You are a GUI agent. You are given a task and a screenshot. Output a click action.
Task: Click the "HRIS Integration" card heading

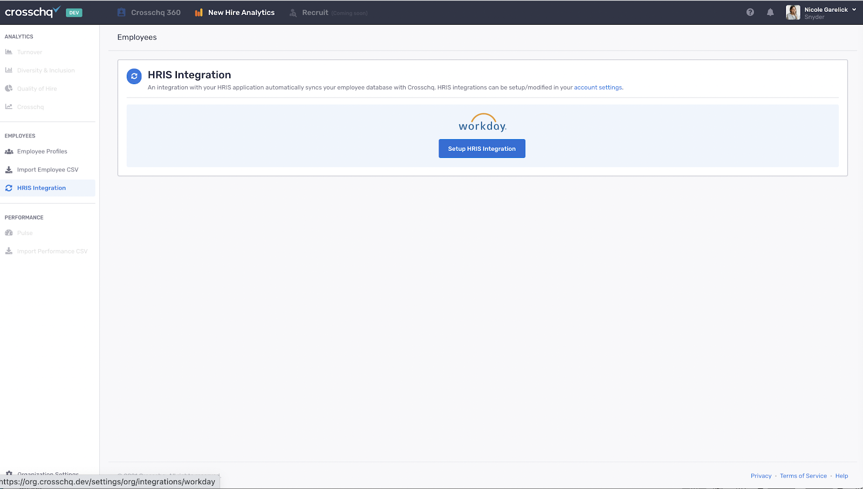[189, 75]
